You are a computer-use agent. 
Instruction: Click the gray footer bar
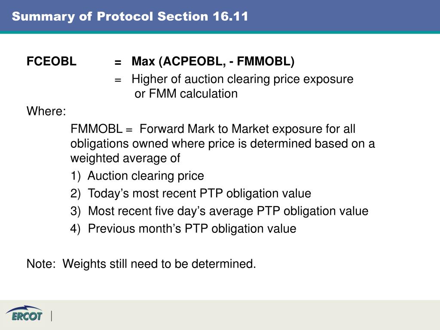pyautogui.click(x=220, y=315)
